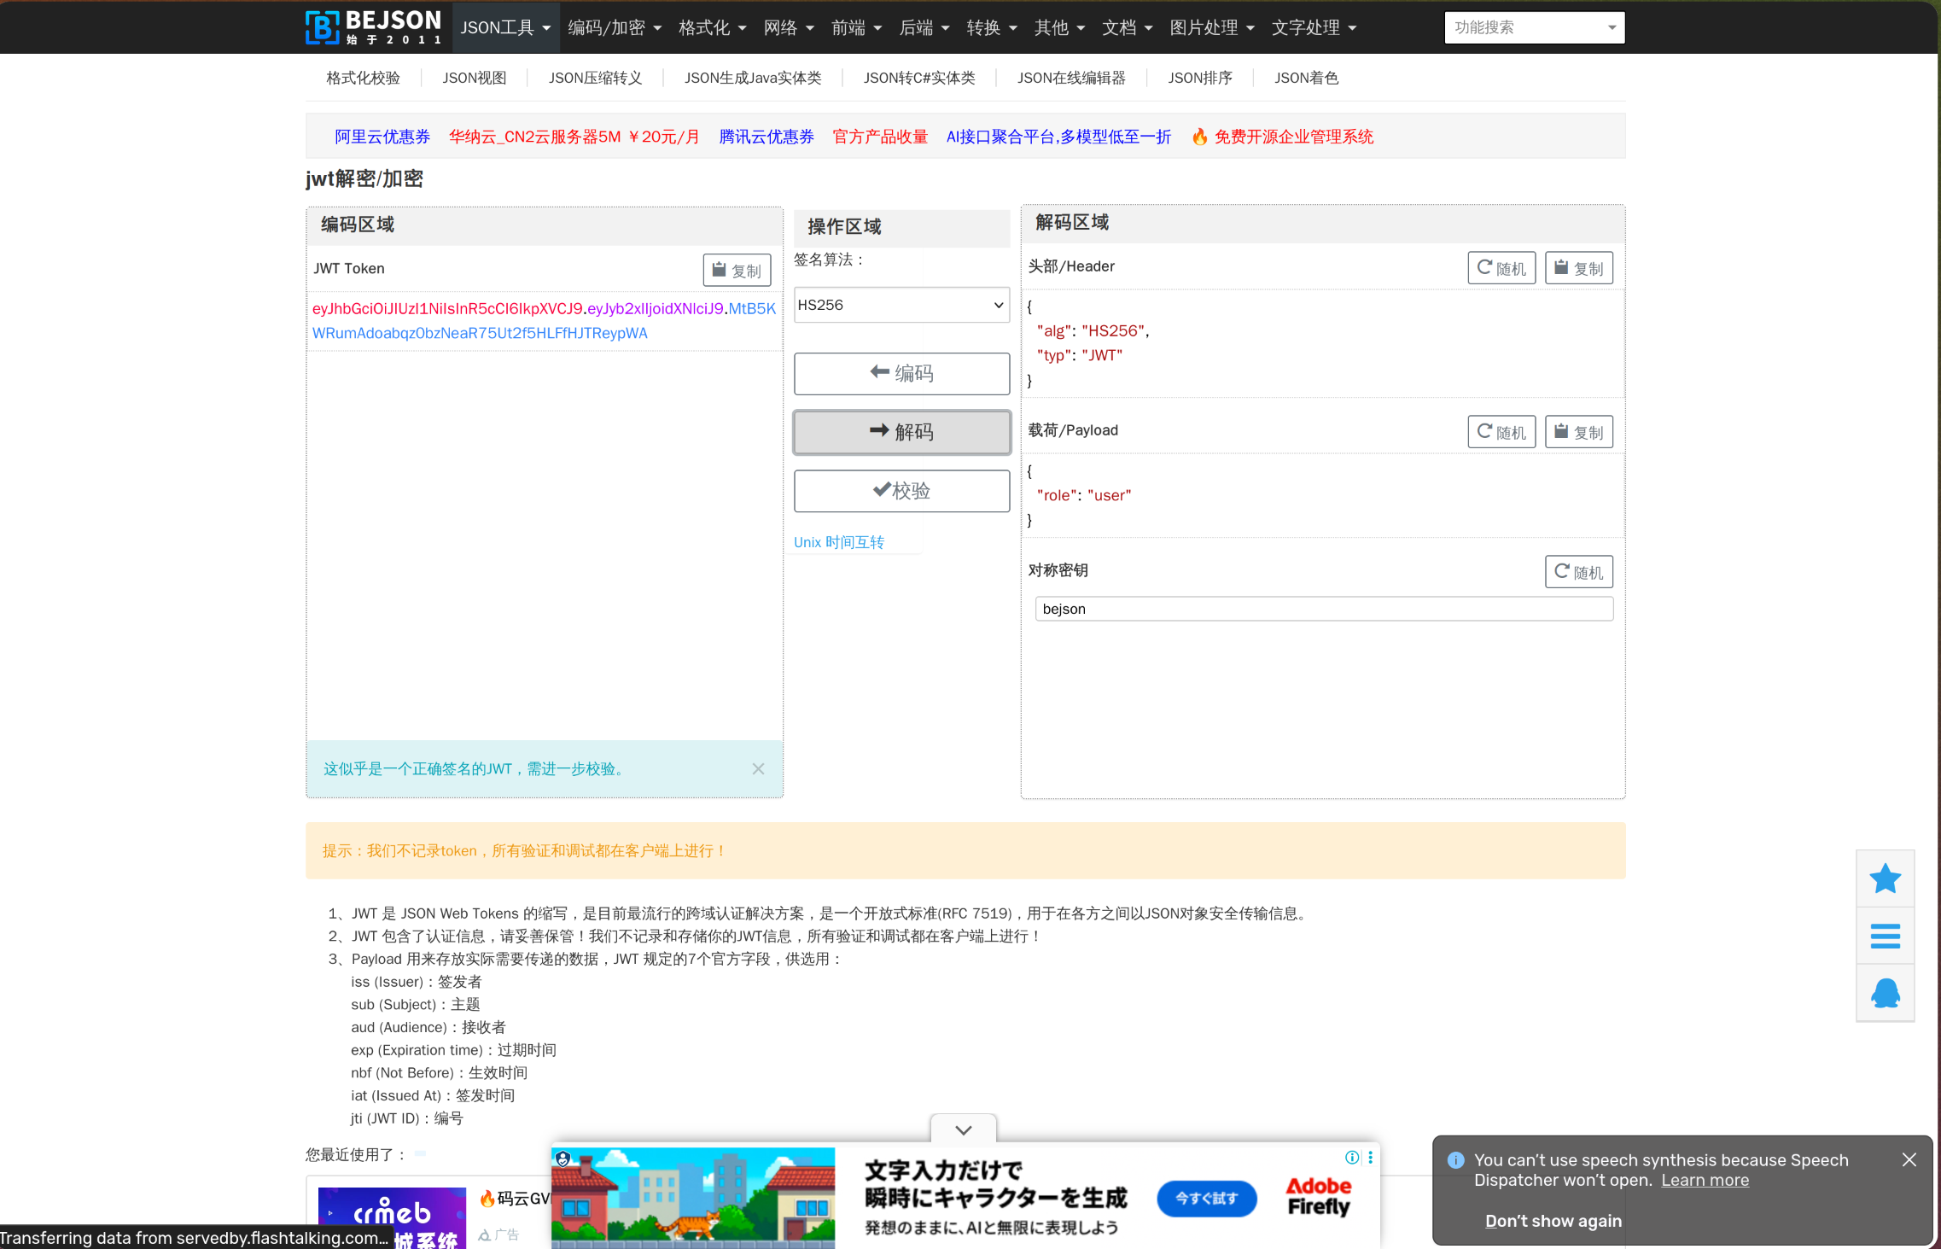The width and height of the screenshot is (1941, 1249).
Task: Randomize the Header contents
Action: [x=1500, y=267]
